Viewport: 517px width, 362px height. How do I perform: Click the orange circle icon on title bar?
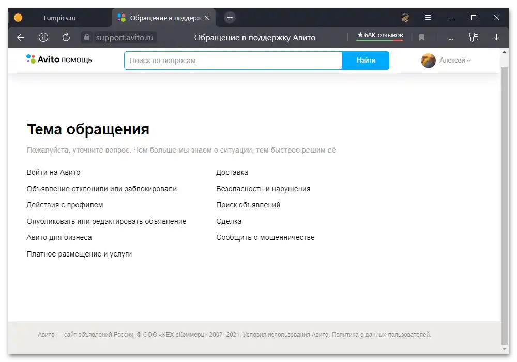pyautogui.click(x=18, y=18)
